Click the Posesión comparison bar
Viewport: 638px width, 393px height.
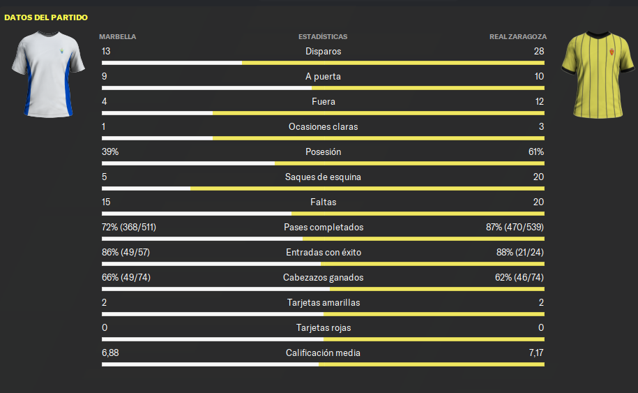[323, 163]
